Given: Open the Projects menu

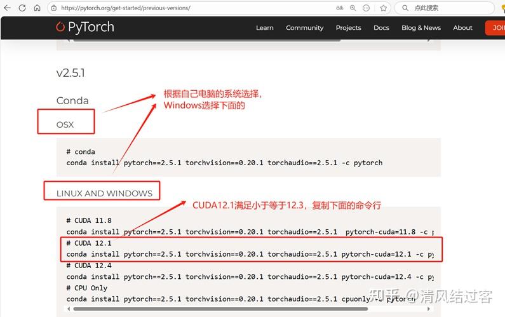Looking at the screenshot, I should tap(349, 28).
